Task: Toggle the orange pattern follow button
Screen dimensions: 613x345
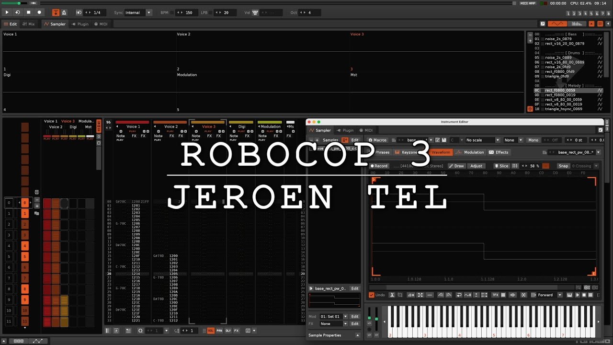Action: [x=56, y=12]
